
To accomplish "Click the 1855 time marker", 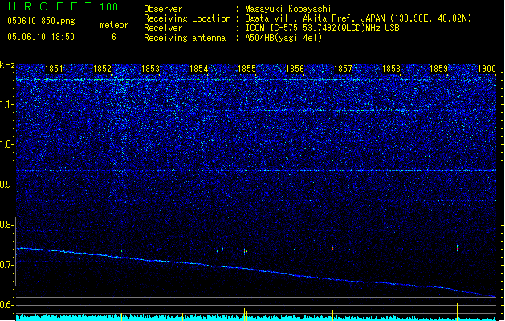I will point(246,70).
